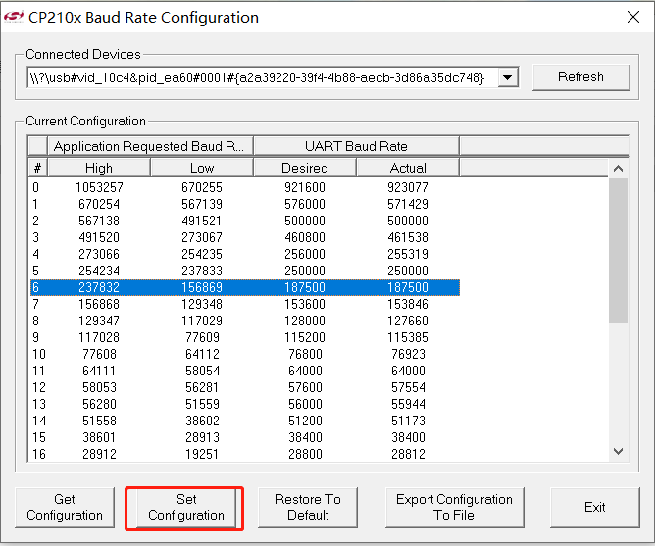655x546 pixels.
Task: Click Desired value 51200
Action: [x=305, y=422]
